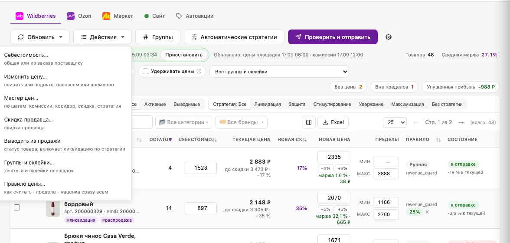
Task: Click Упущенная прибыль ~988 ₽ chip
Action: click(x=461, y=87)
